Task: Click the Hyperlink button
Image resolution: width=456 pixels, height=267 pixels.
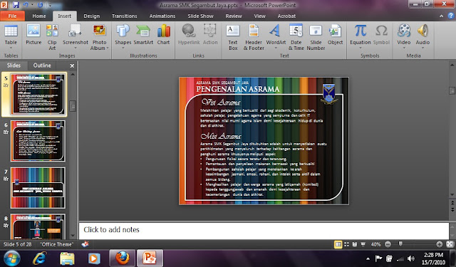Action: tap(189, 35)
